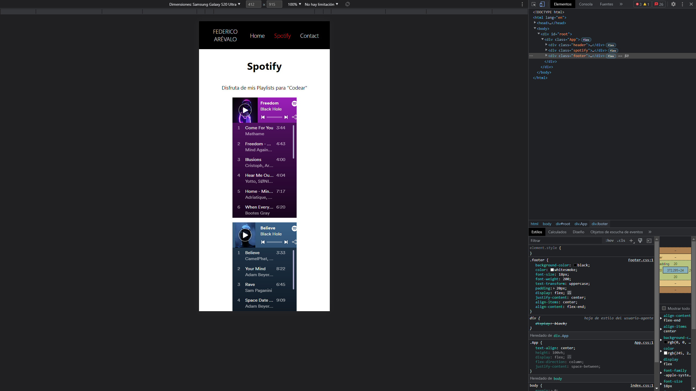Expand the head element in DOM tree

(x=535, y=23)
